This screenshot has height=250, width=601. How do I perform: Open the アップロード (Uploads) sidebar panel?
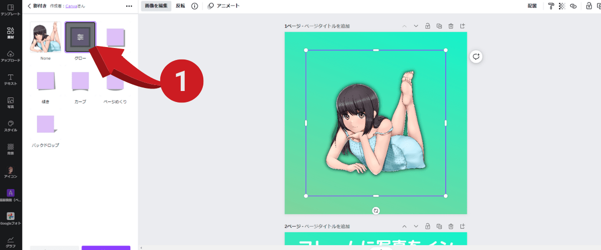coord(11,56)
